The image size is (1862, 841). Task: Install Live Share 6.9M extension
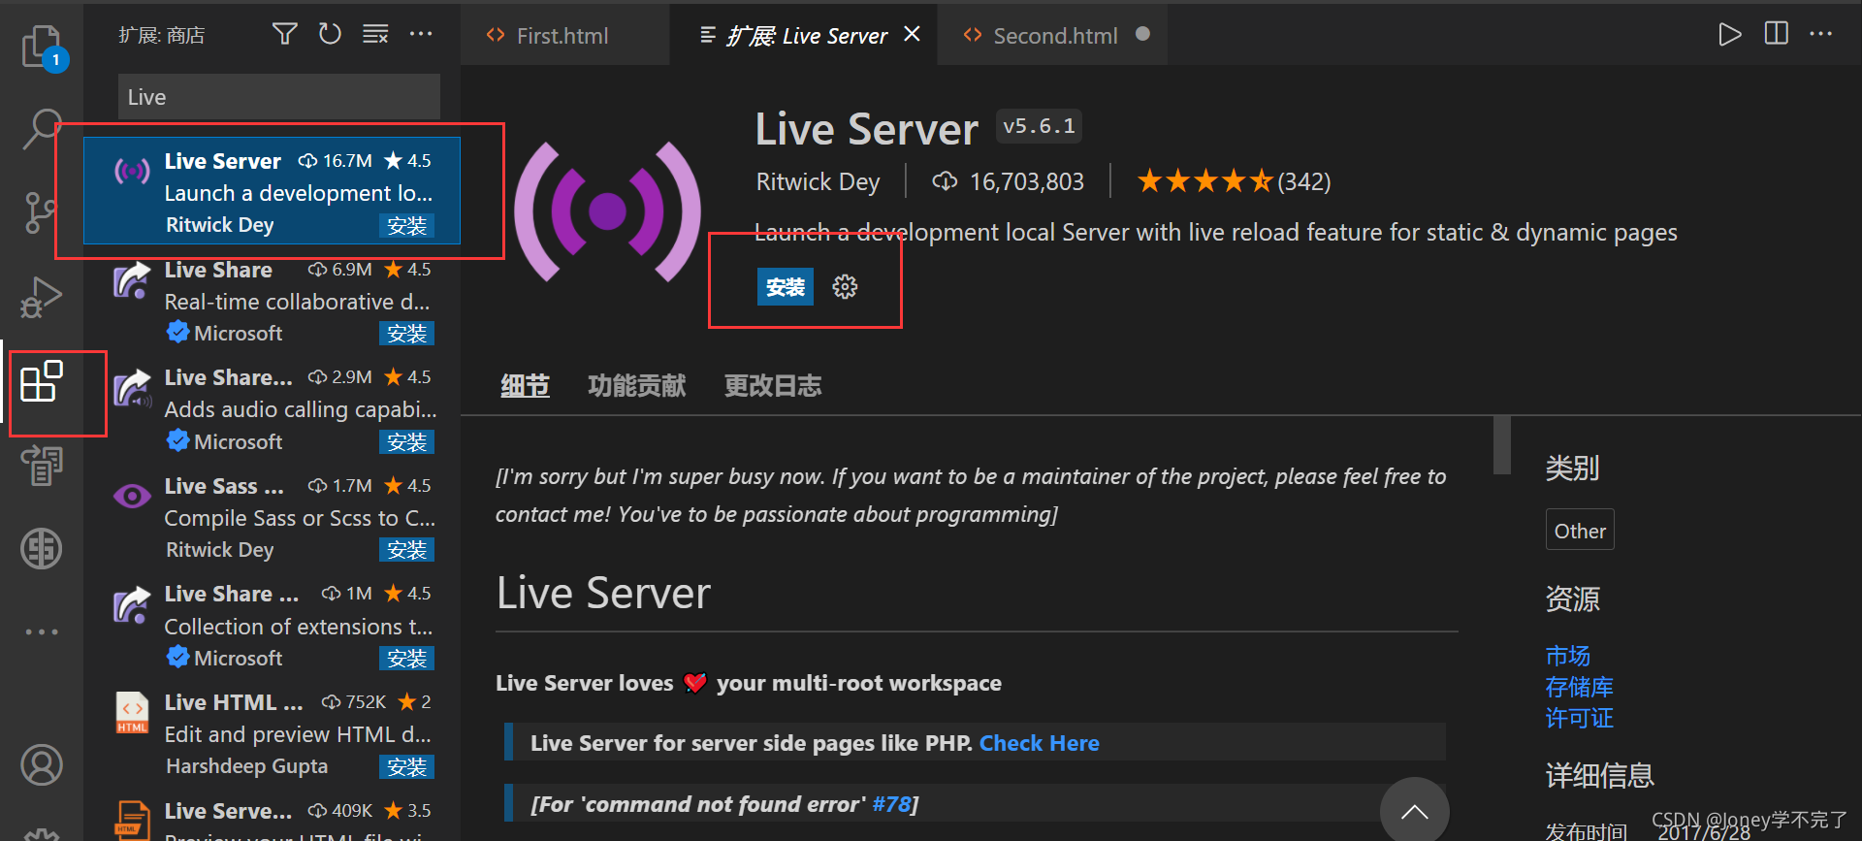(406, 334)
